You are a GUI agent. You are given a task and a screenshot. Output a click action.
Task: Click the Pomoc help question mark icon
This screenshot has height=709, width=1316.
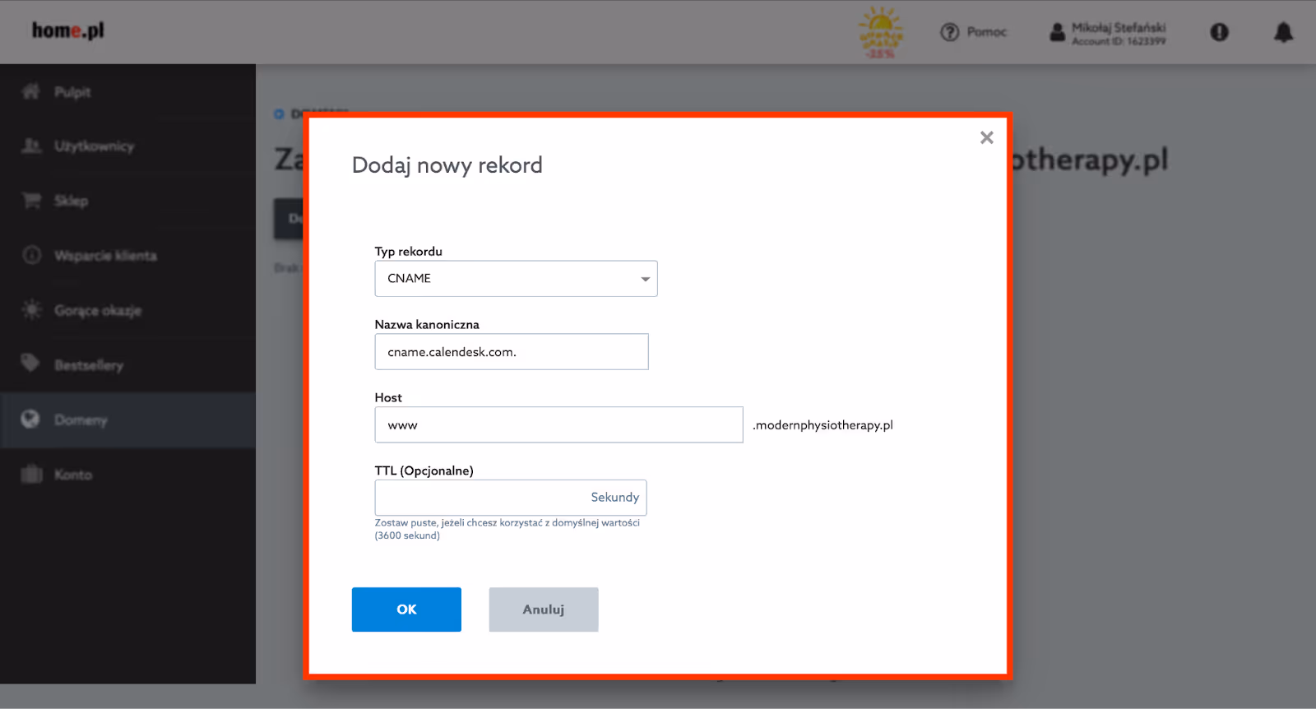tap(950, 32)
